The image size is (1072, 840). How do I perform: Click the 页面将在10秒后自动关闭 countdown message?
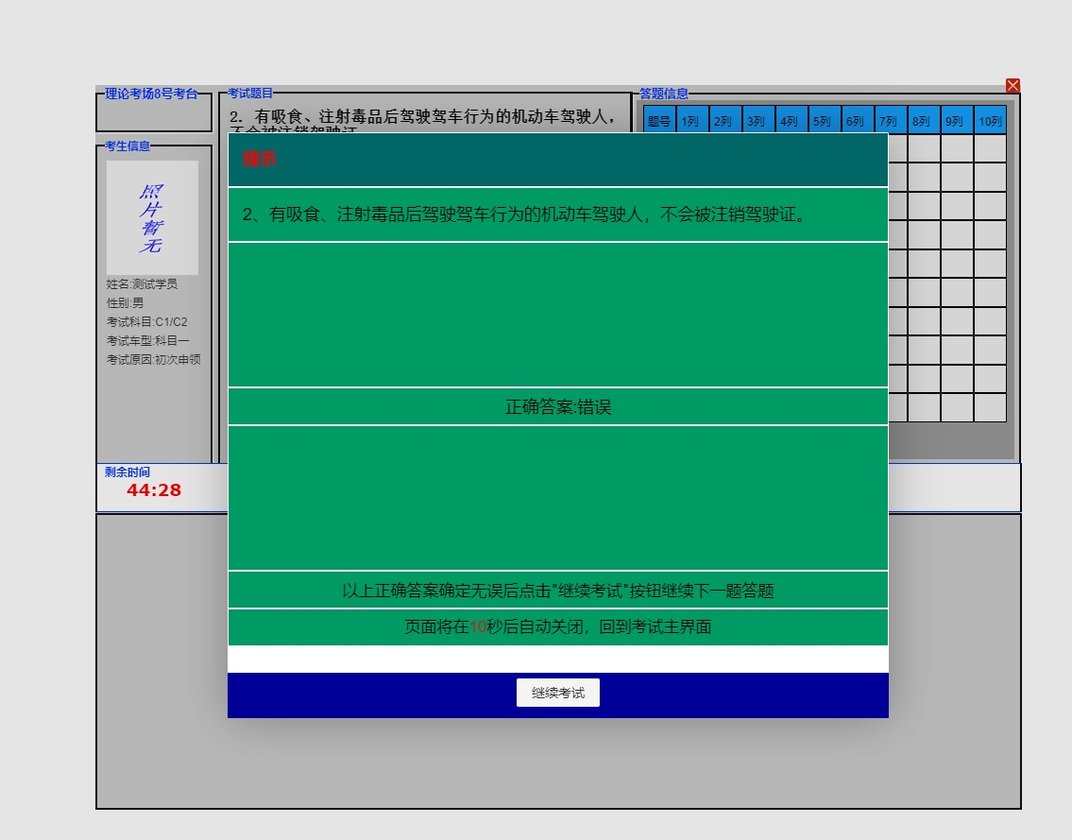coord(558,626)
